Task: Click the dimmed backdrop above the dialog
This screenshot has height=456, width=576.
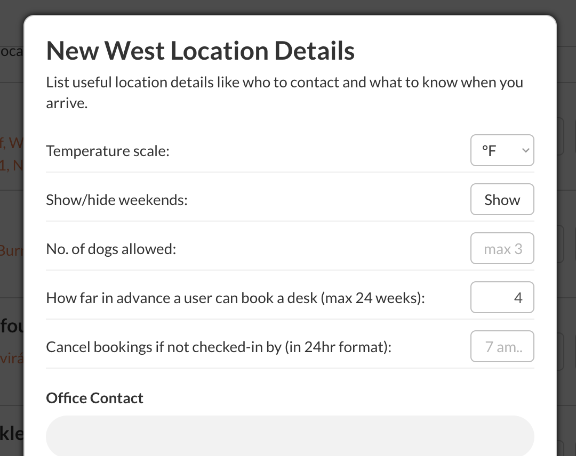Action: coord(288,7)
